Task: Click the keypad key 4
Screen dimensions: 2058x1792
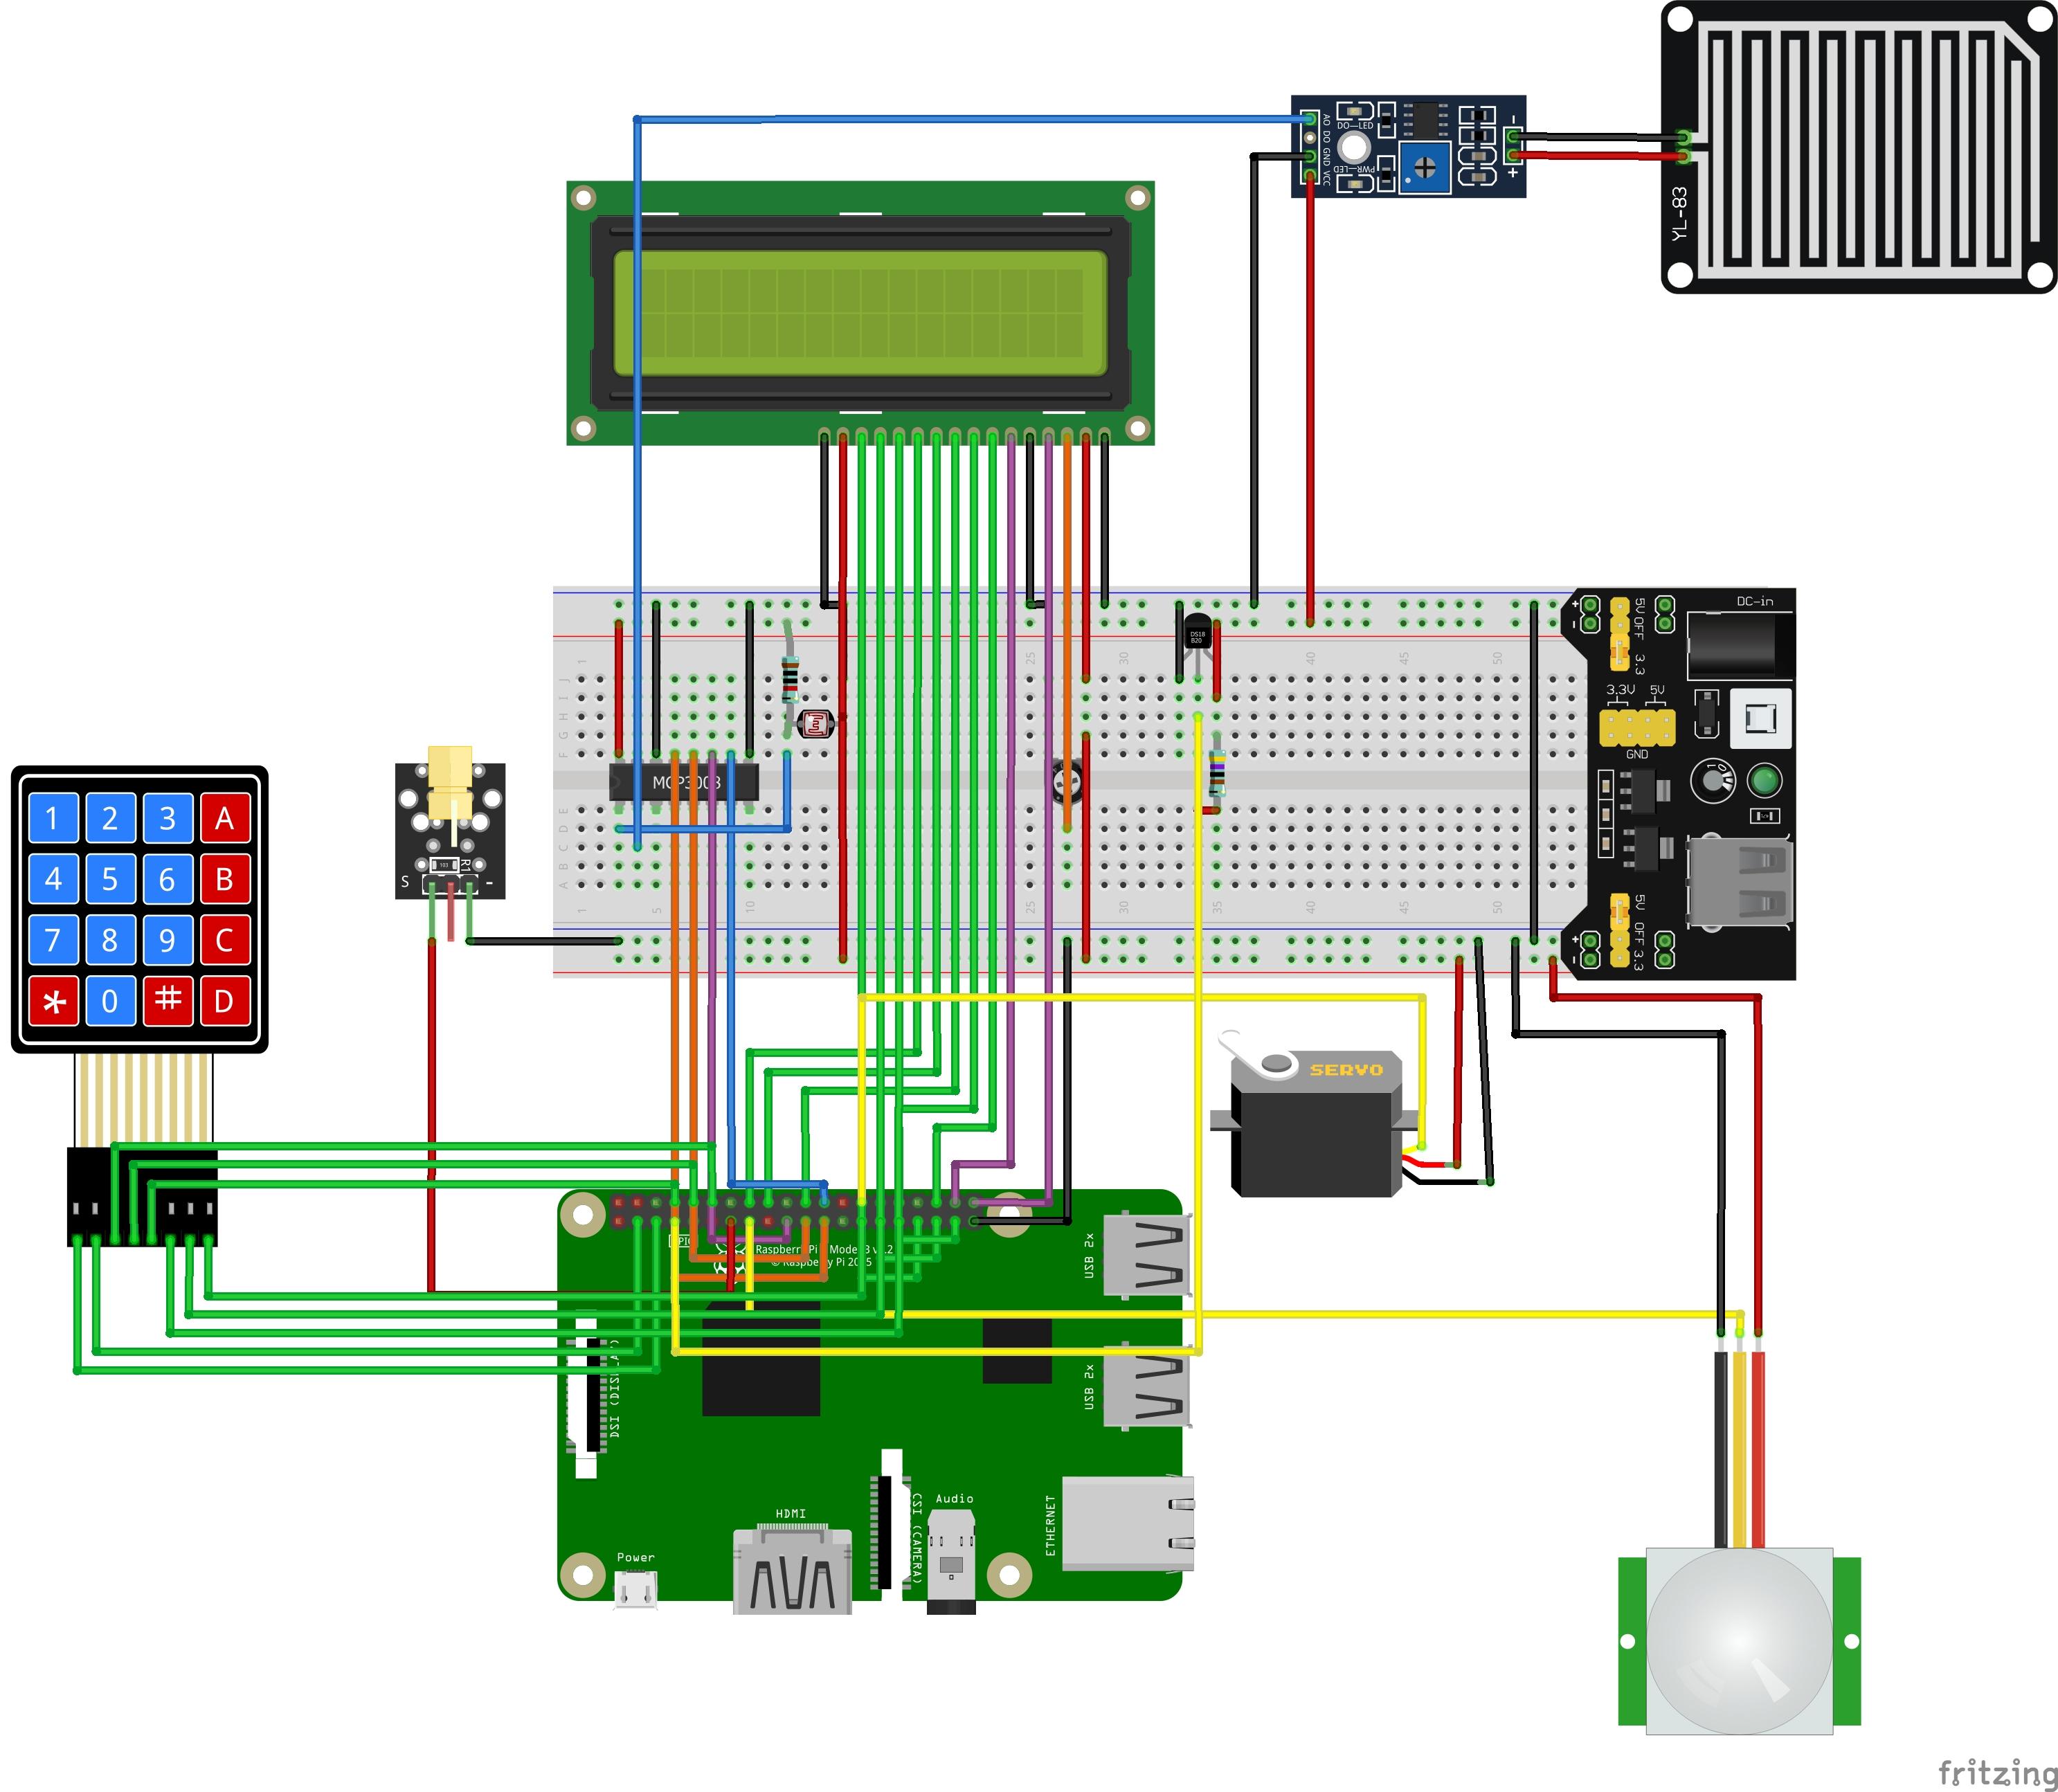Action: coord(53,880)
